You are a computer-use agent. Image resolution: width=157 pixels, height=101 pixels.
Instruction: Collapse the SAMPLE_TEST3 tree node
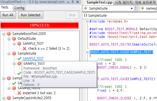[9, 88]
